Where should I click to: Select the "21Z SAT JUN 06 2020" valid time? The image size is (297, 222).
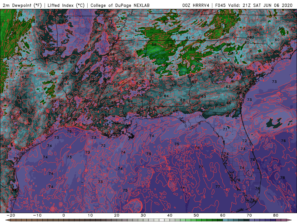(x=268, y=6)
